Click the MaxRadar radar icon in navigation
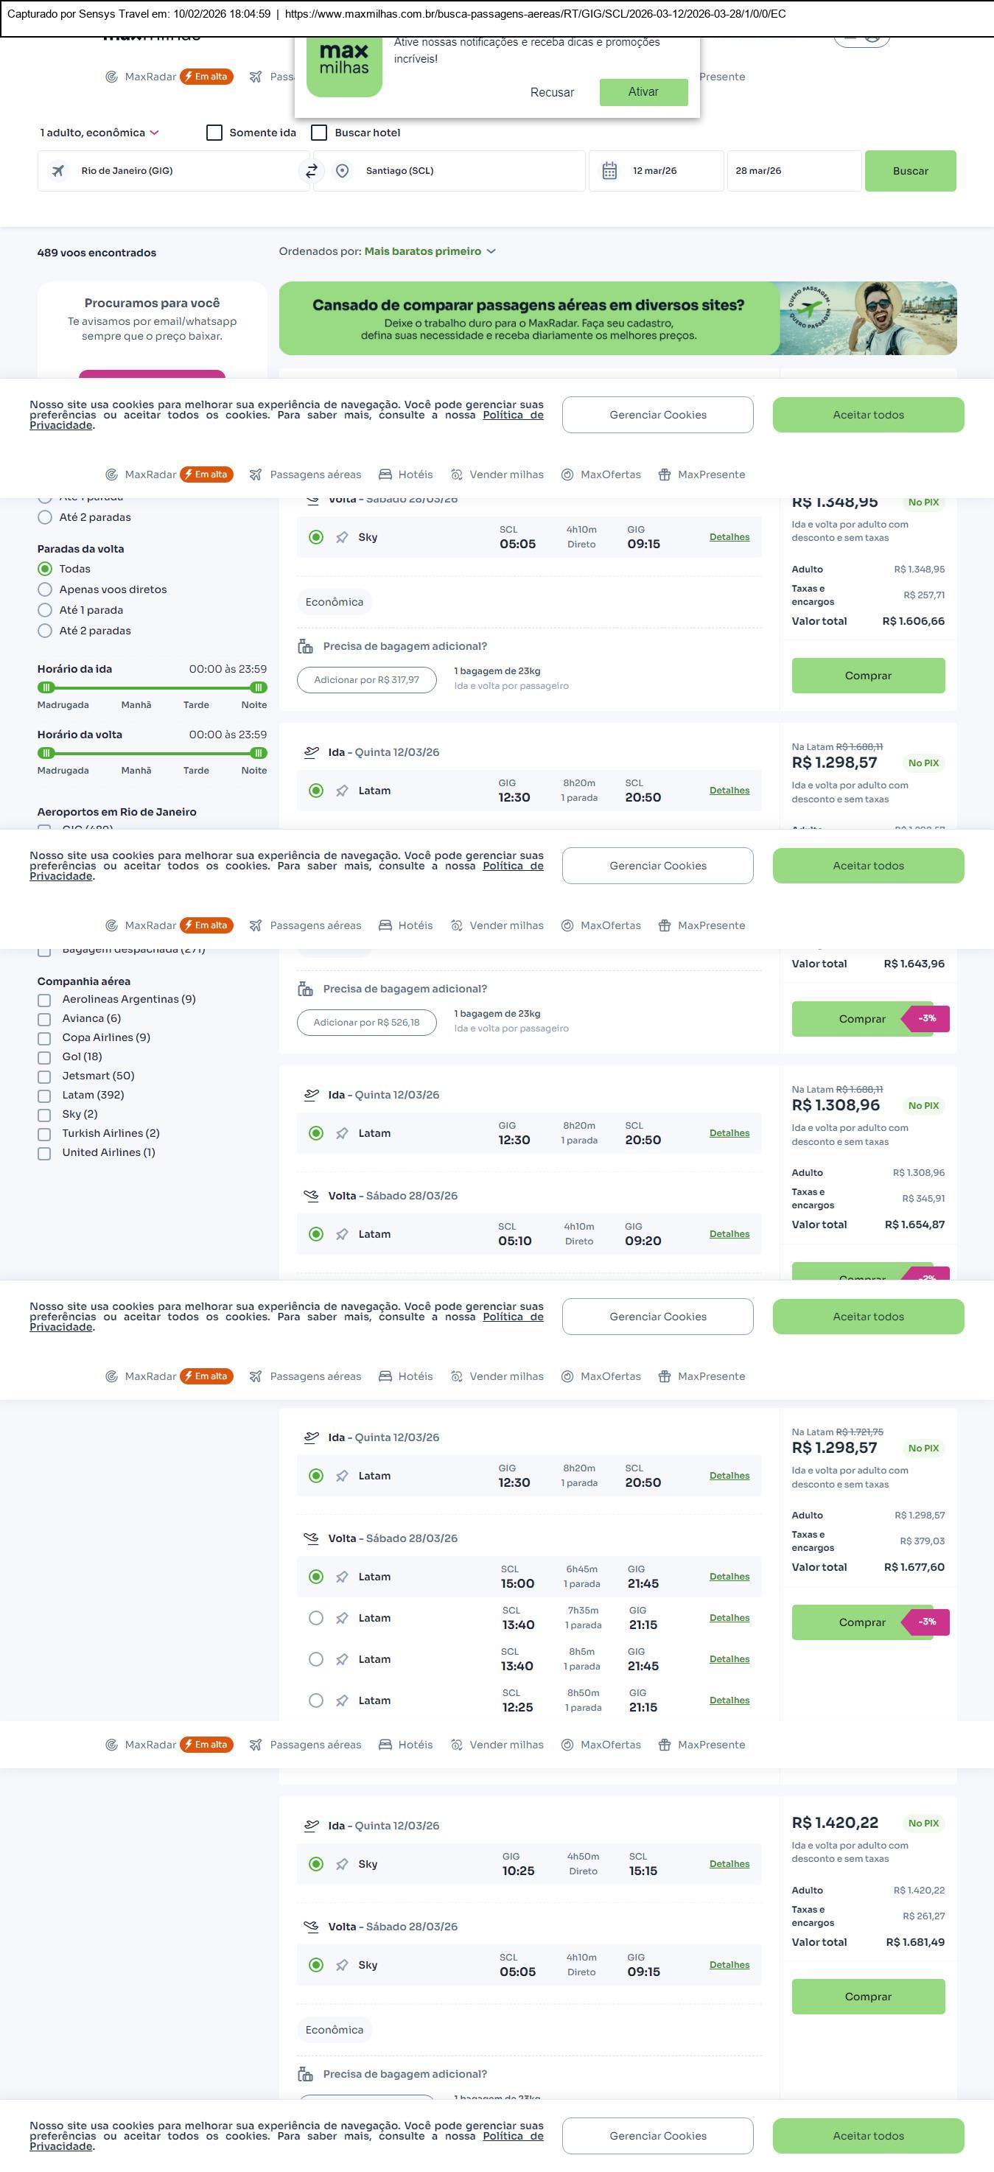The width and height of the screenshot is (994, 2172). (111, 77)
